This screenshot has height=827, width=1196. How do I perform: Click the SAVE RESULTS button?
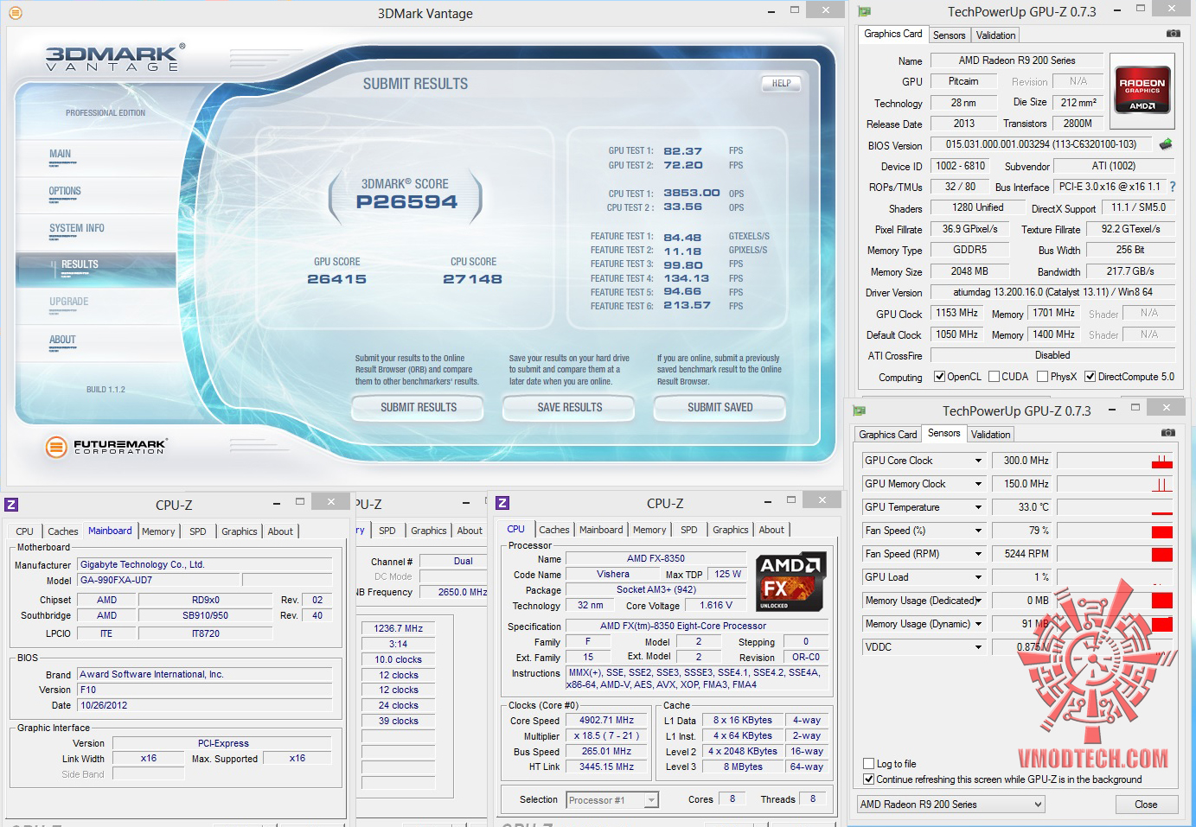tap(570, 408)
